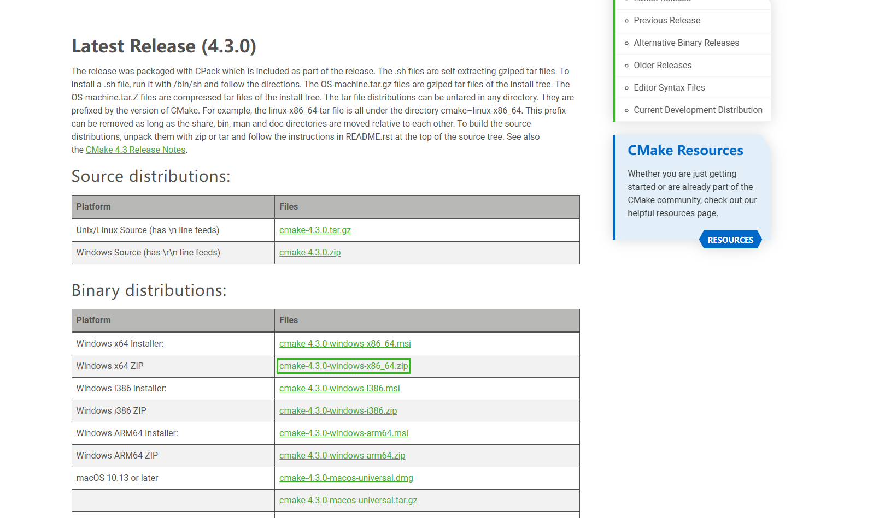Click the Unix/Linux Source platform cell
The image size is (885, 518).
[173, 230]
